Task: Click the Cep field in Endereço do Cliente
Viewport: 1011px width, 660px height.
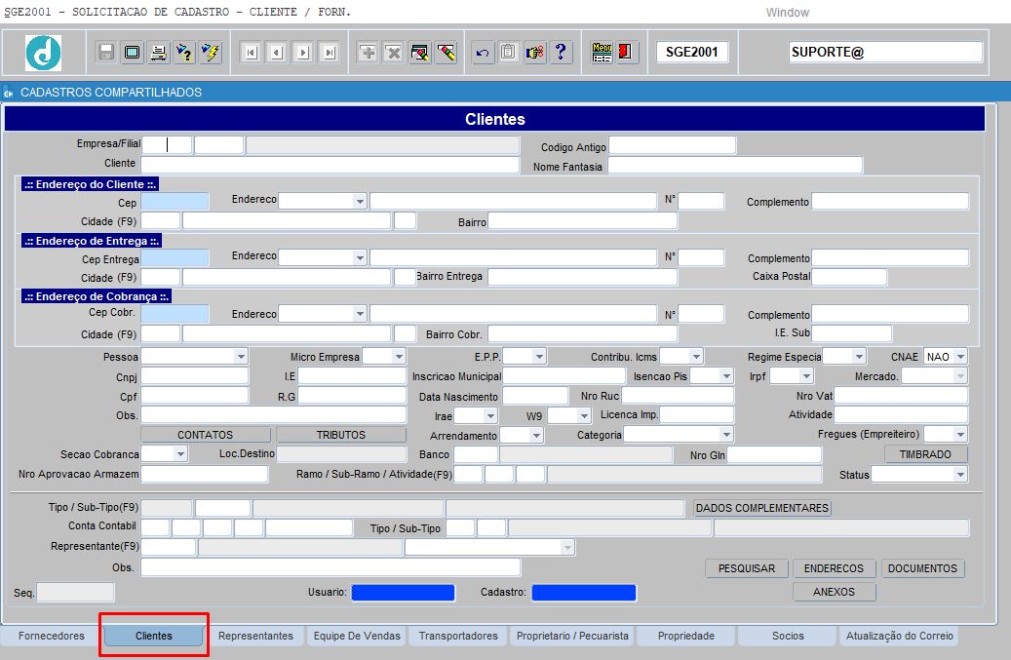Action: pyautogui.click(x=175, y=202)
